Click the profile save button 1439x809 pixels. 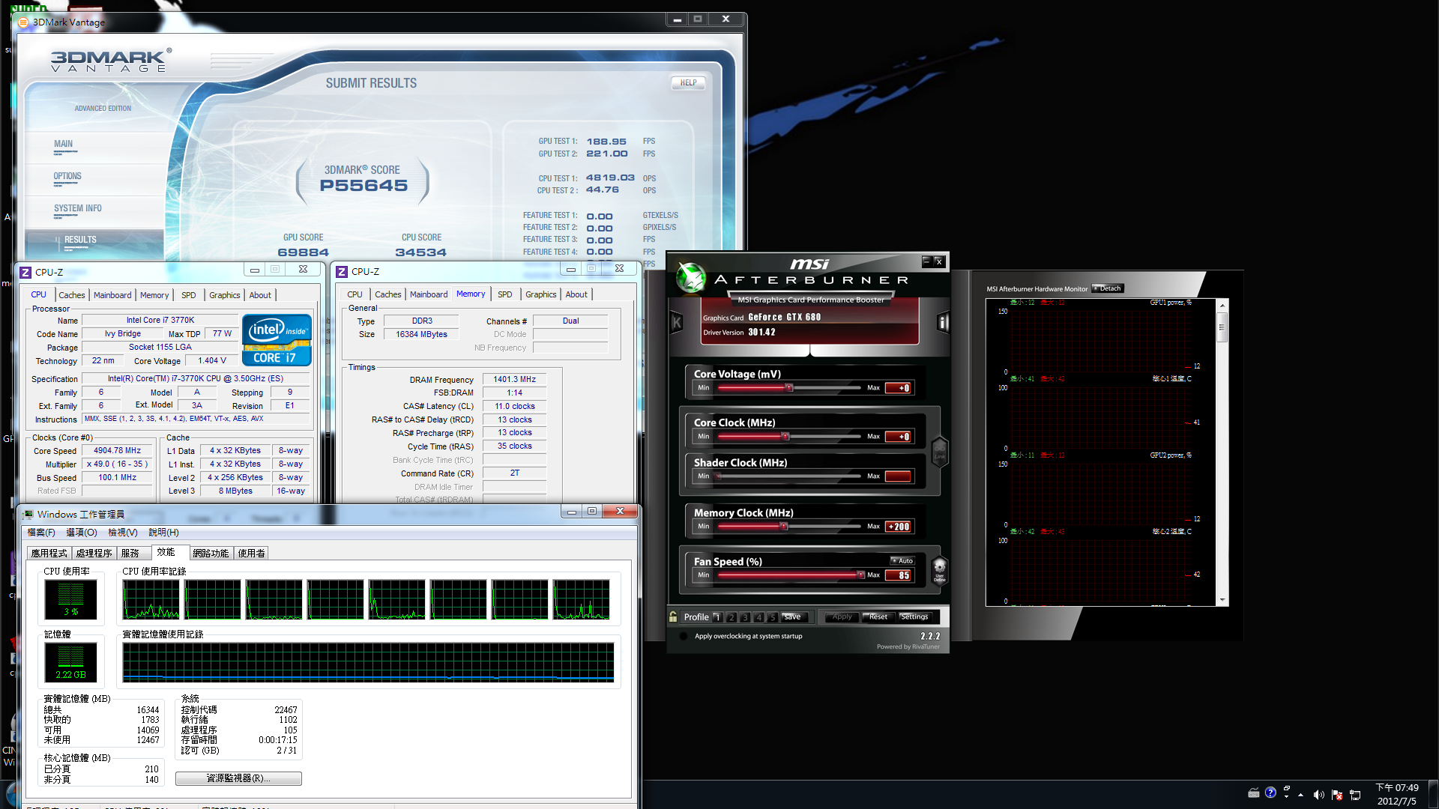(x=795, y=617)
